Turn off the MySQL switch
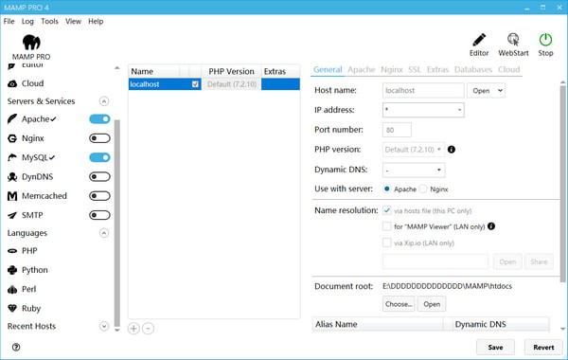The width and height of the screenshot is (568, 360). click(x=99, y=157)
